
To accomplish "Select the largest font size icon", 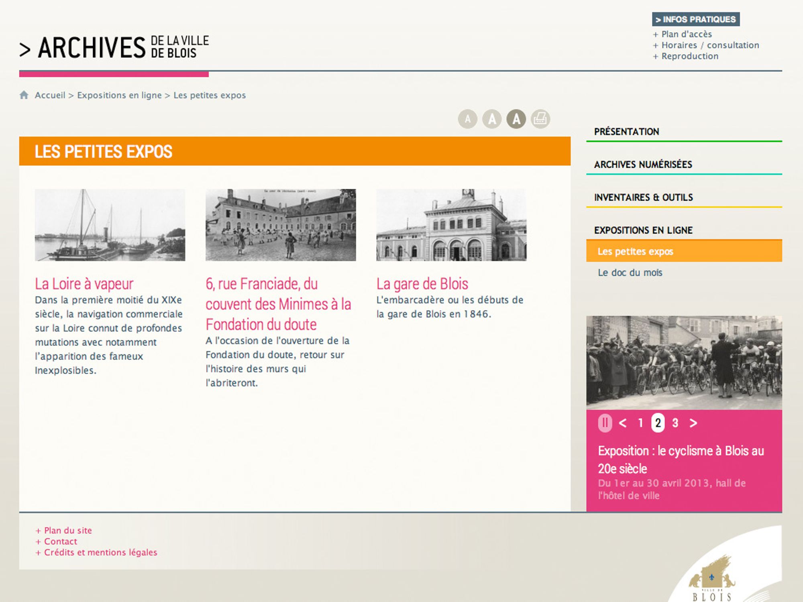I will click(516, 119).
